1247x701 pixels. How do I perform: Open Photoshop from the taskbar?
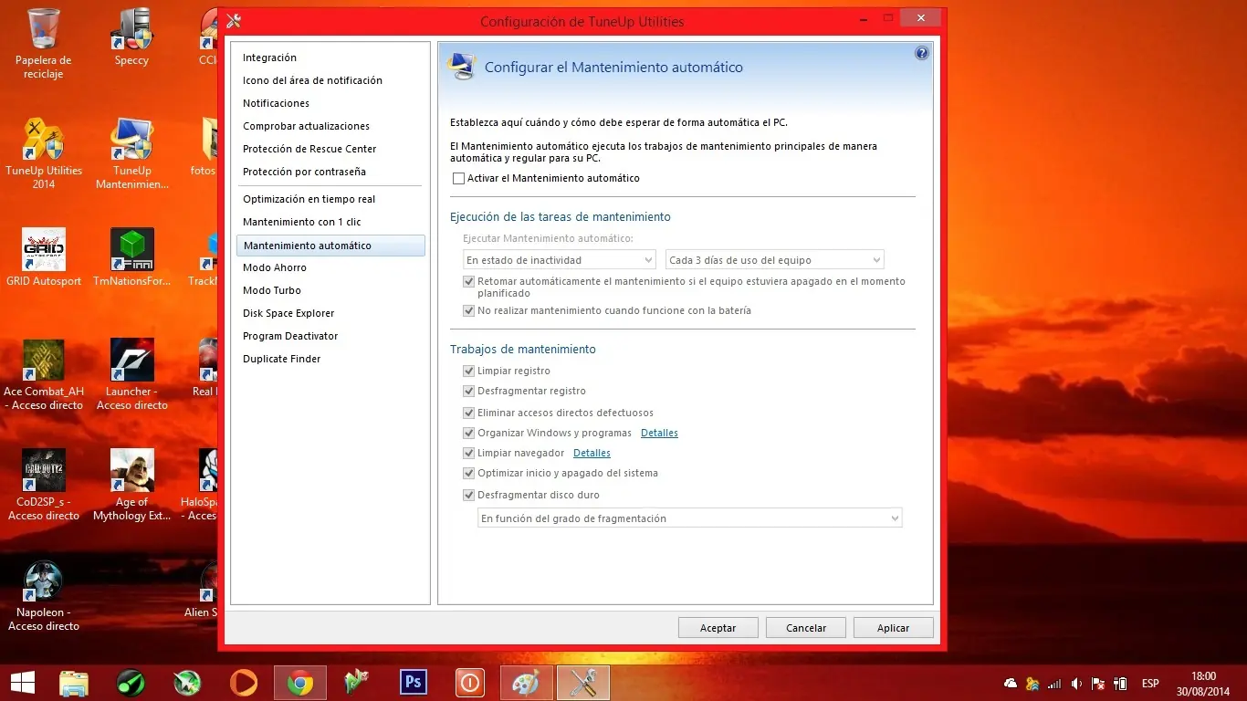(414, 683)
